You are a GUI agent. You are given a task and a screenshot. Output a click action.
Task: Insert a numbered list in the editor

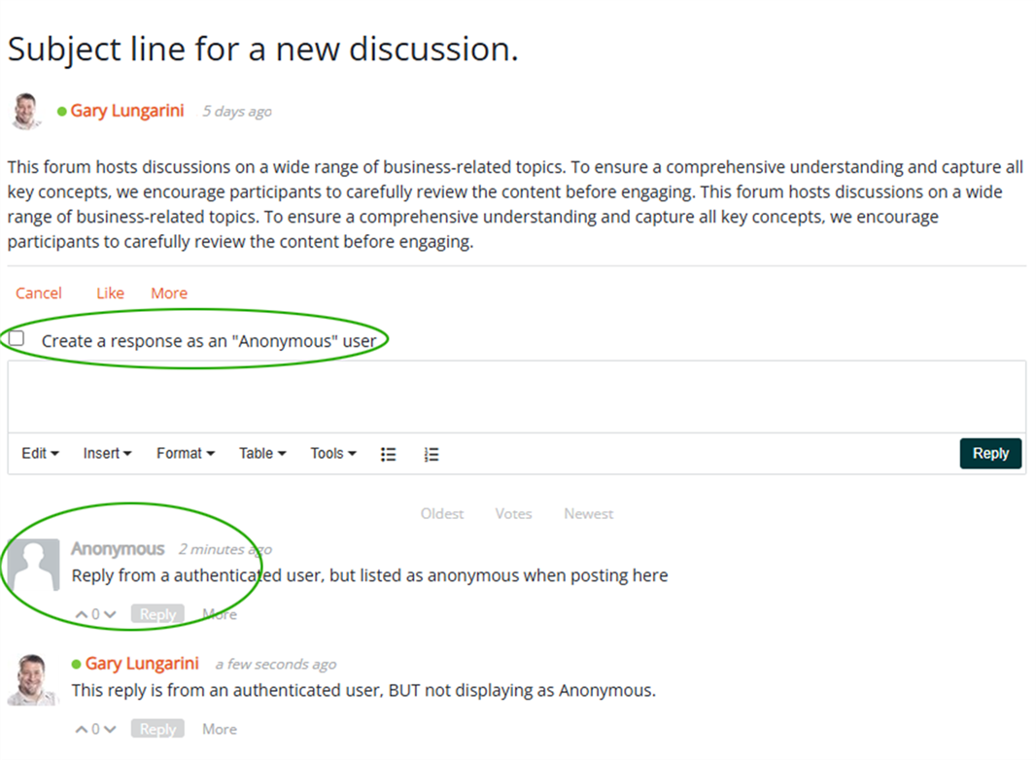pos(431,454)
